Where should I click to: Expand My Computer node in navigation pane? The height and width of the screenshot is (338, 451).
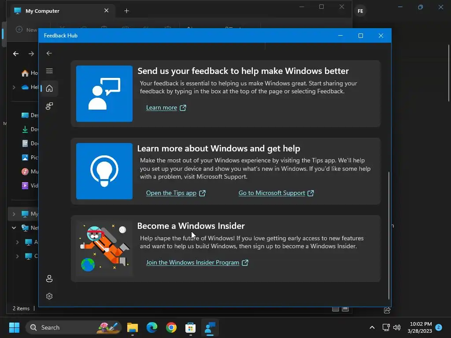14,214
